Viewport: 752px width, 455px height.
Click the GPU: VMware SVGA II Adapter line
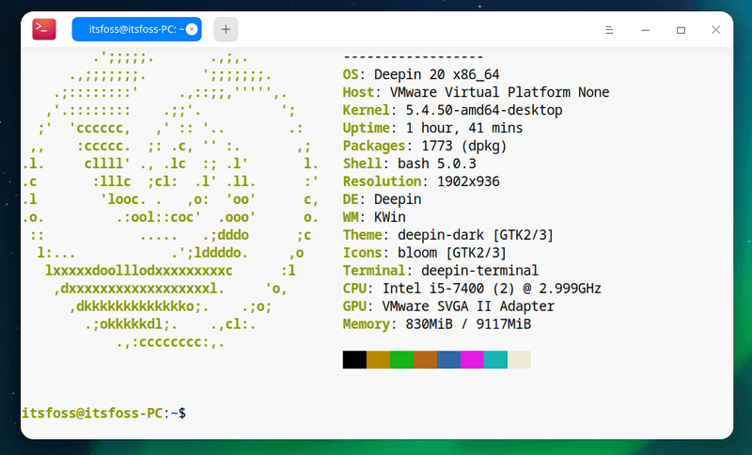(x=448, y=306)
